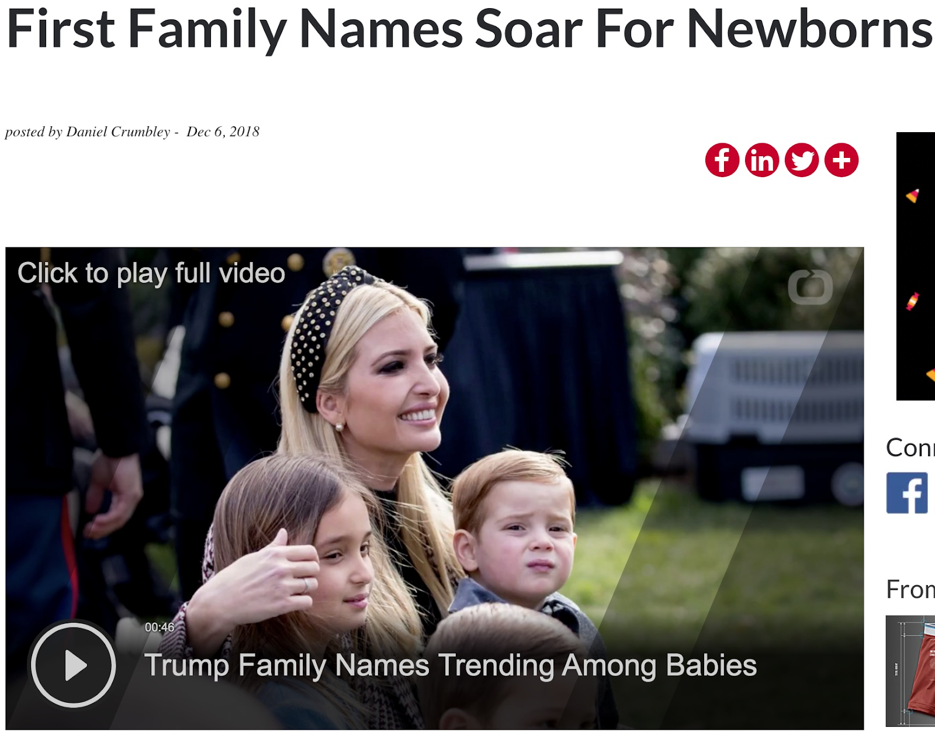Screen dimensions: 935x742
Task: Open the blue Facebook connect icon
Action: point(907,493)
